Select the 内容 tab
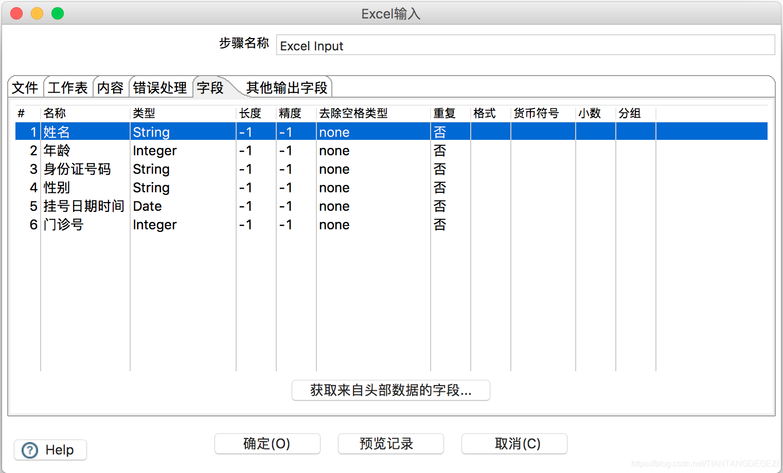The image size is (783, 473). (x=111, y=87)
